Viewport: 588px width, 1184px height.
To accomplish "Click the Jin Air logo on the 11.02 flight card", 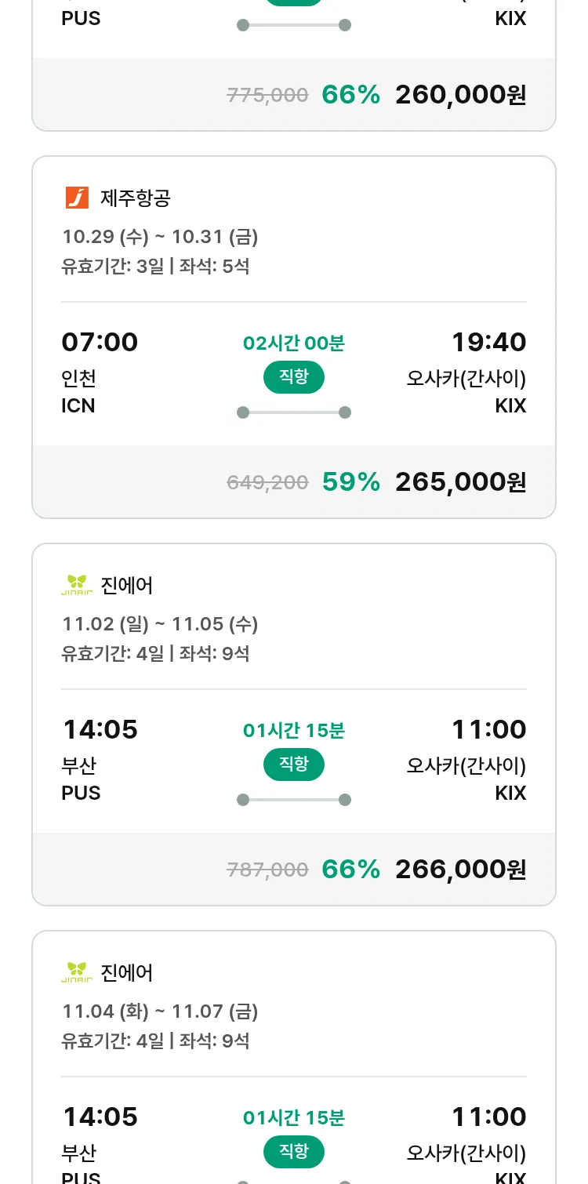I will click(x=77, y=585).
